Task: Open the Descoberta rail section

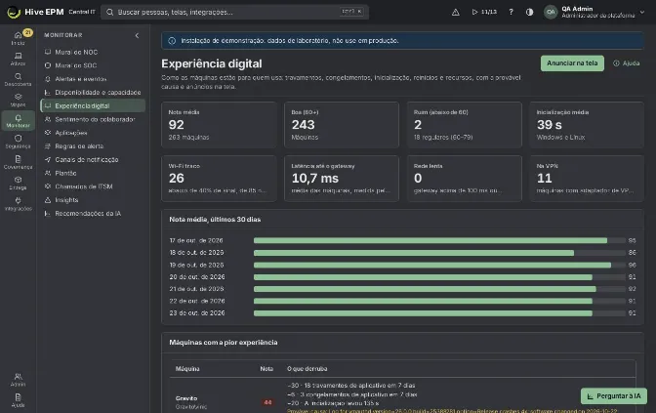Action: click(x=18, y=79)
